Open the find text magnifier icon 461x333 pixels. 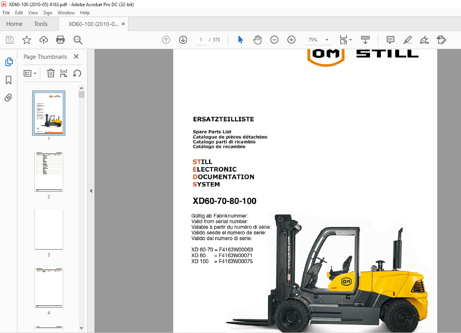pos(78,39)
